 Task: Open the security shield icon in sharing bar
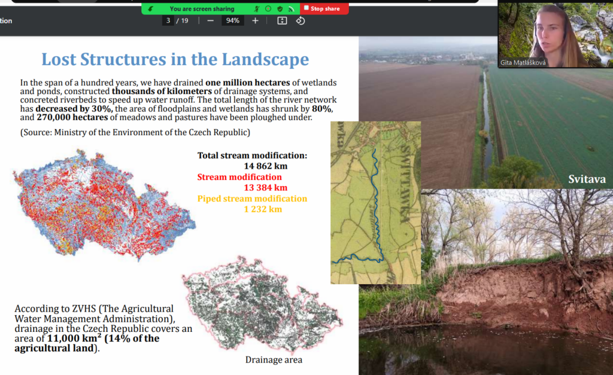[x=280, y=9]
